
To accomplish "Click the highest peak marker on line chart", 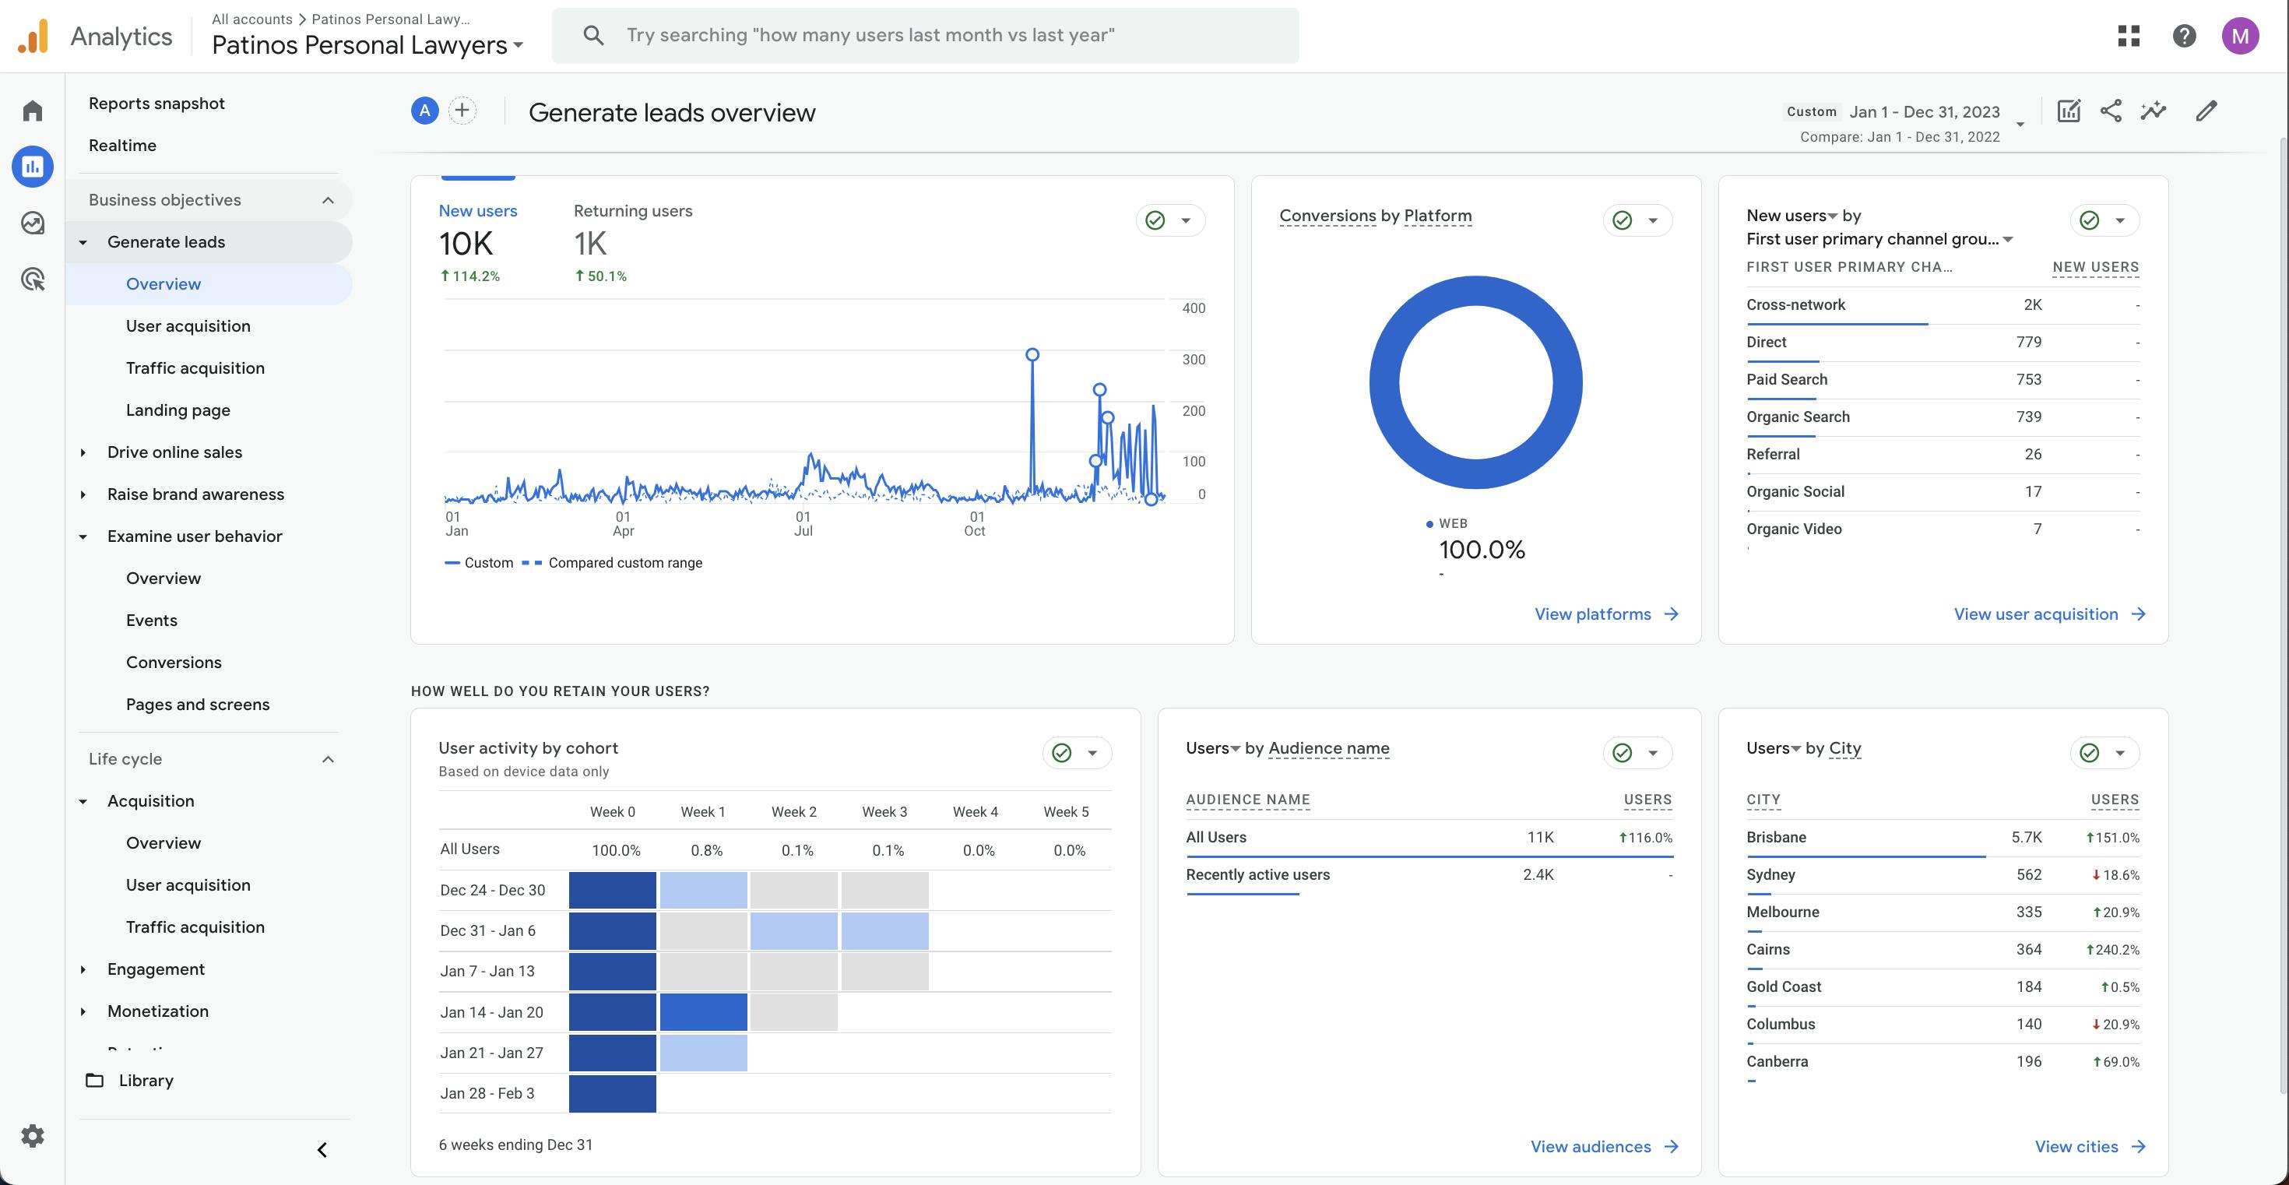I will pos(1032,354).
